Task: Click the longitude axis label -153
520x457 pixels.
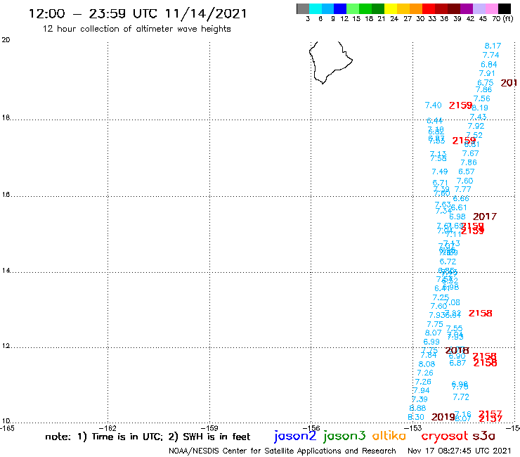Action: 413,428
